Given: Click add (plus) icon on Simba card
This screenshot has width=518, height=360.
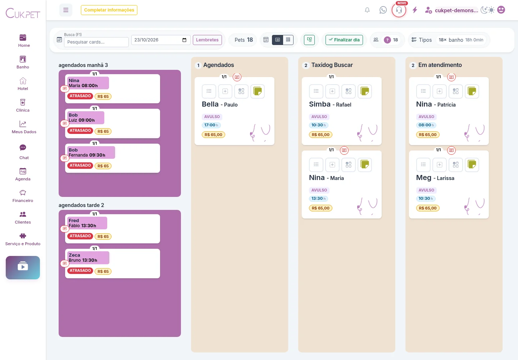Looking at the screenshot, I should click(x=332, y=91).
